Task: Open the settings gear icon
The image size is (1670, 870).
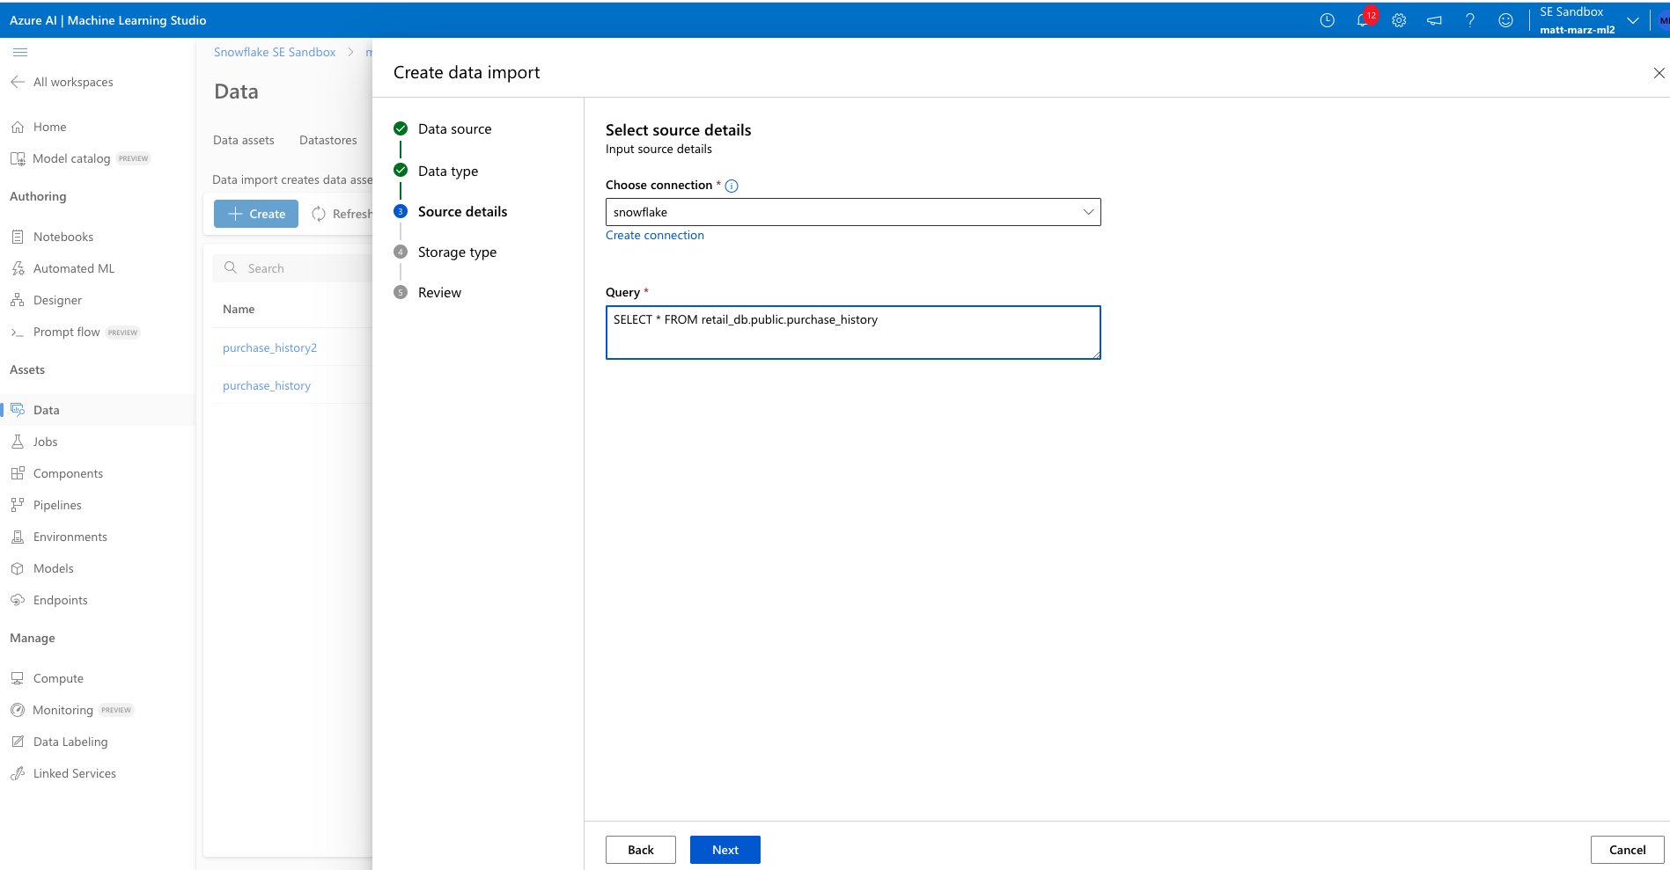Action: tap(1399, 20)
